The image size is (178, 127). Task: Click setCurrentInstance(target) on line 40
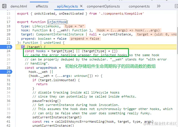[x=57, y=117]
